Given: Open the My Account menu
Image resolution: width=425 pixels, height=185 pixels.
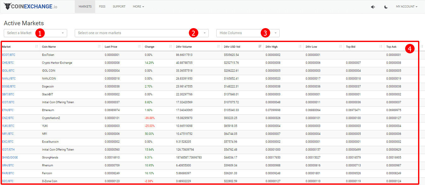Looking at the screenshot, I should (x=407, y=7).
